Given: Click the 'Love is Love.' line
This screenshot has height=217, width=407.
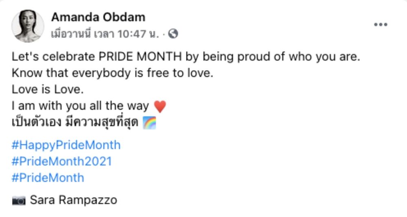Looking at the screenshot, I should coord(48,89).
